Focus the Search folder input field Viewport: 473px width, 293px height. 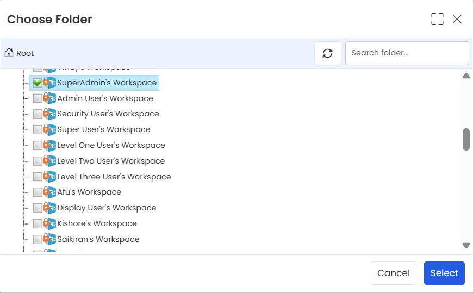pyautogui.click(x=407, y=53)
